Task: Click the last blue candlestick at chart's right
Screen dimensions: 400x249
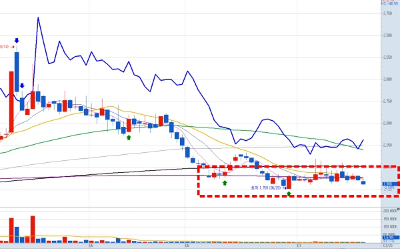Action: tap(363, 183)
